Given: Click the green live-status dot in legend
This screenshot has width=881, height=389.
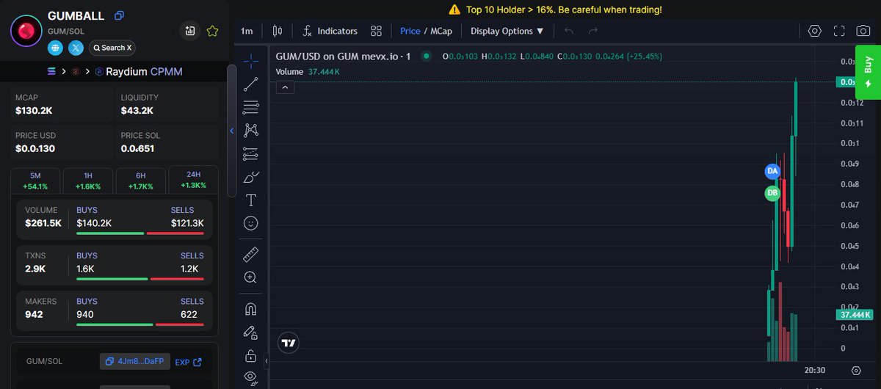Looking at the screenshot, I should (x=426, y=56).
